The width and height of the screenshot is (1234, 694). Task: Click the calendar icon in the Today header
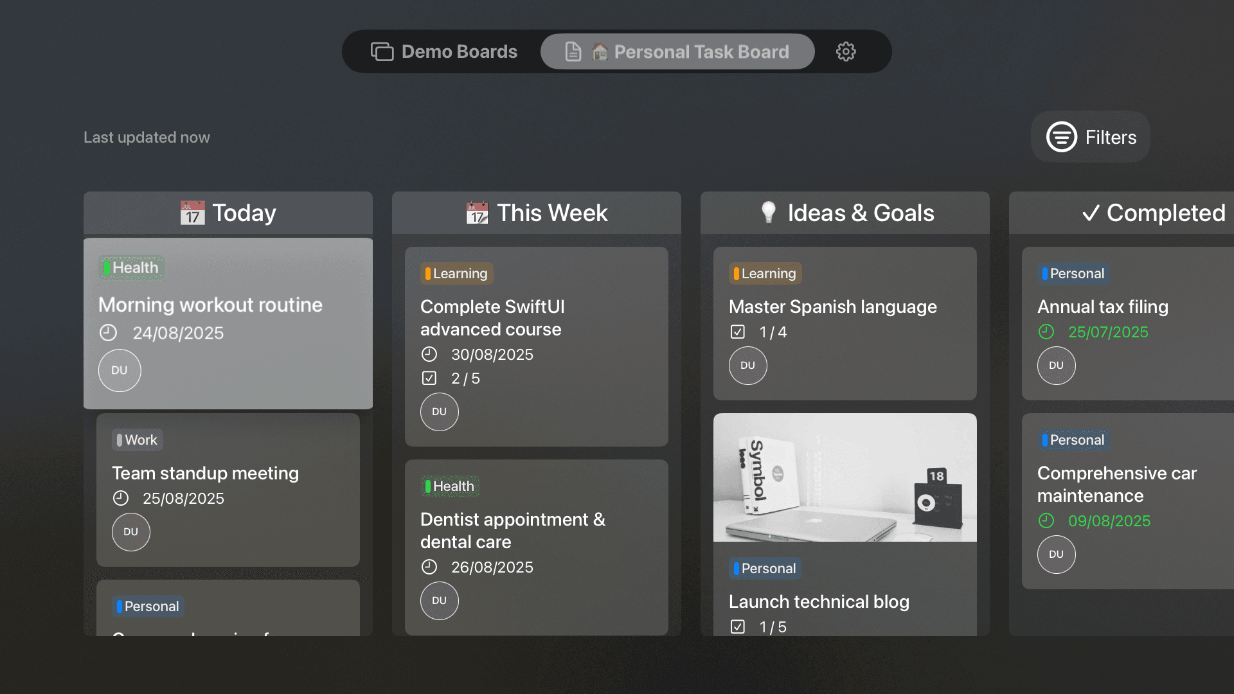click(x=192, y=212)
